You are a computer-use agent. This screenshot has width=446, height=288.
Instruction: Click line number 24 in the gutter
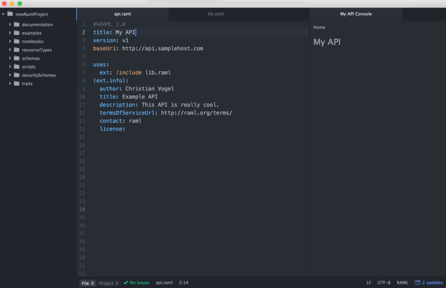tap(82, 209)
